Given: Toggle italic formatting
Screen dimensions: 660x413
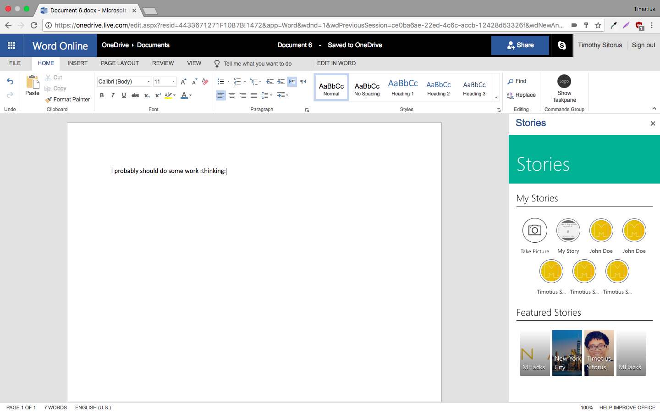Looking at the screenshot, I should (113, 95).
